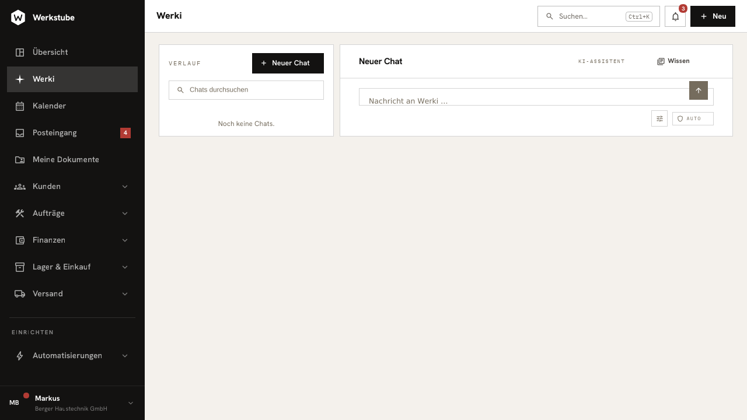Click the Automatisierungen lightning icon
747x420 pixels.
20,356
